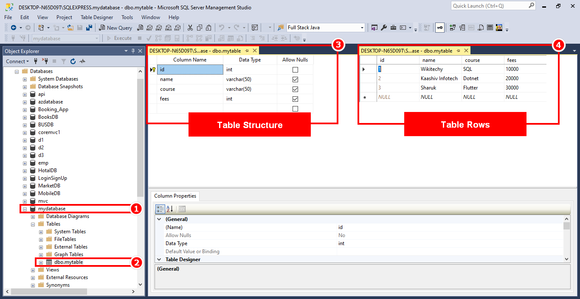The width and height of the screenshot is (580, 299).
Task: Open the Table Designer menu
Action: point(96,17)
